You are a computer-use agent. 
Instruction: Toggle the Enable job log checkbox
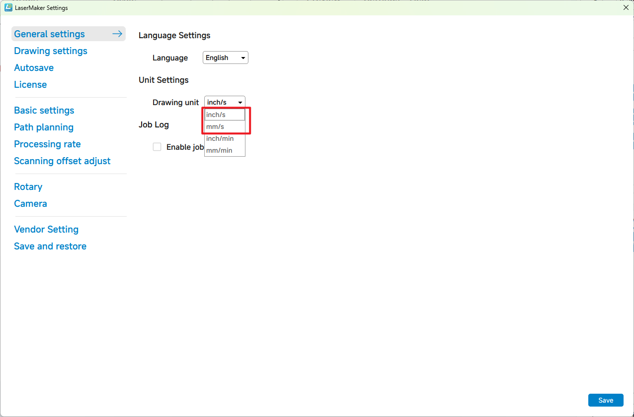pyautogui.click(x=157, y=147)
